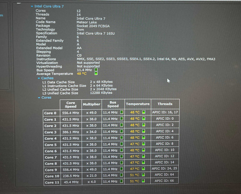Screen dimensions: 241x194
Task: Click the Code Name value Meteor Lake
Action: [87, 22]
